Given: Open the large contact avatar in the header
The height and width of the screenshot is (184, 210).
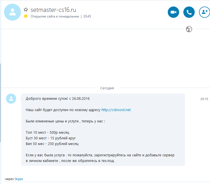Looking at the screenshot, I should (12, 12).
